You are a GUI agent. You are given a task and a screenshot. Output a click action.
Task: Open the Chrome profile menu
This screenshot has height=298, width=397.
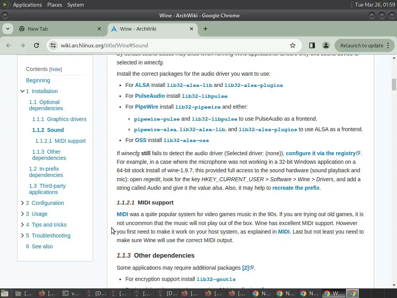click(326, 45)
